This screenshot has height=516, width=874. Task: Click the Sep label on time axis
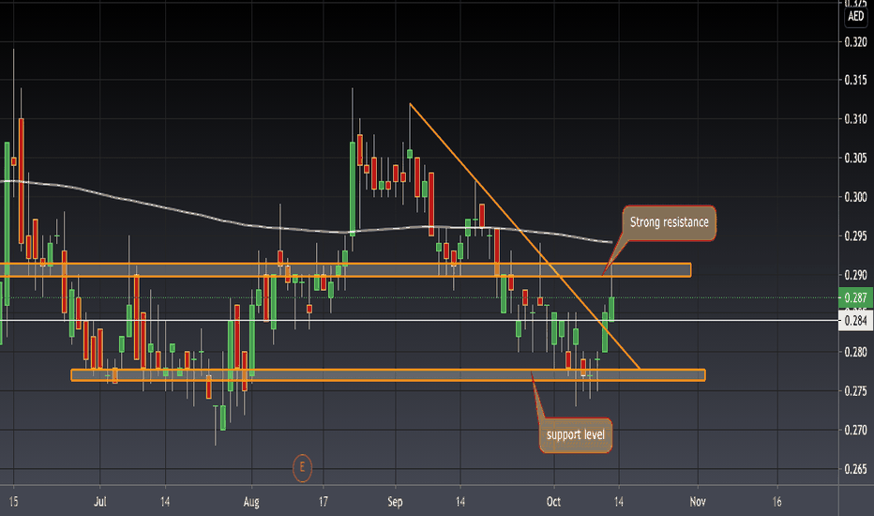click(395, 502)
